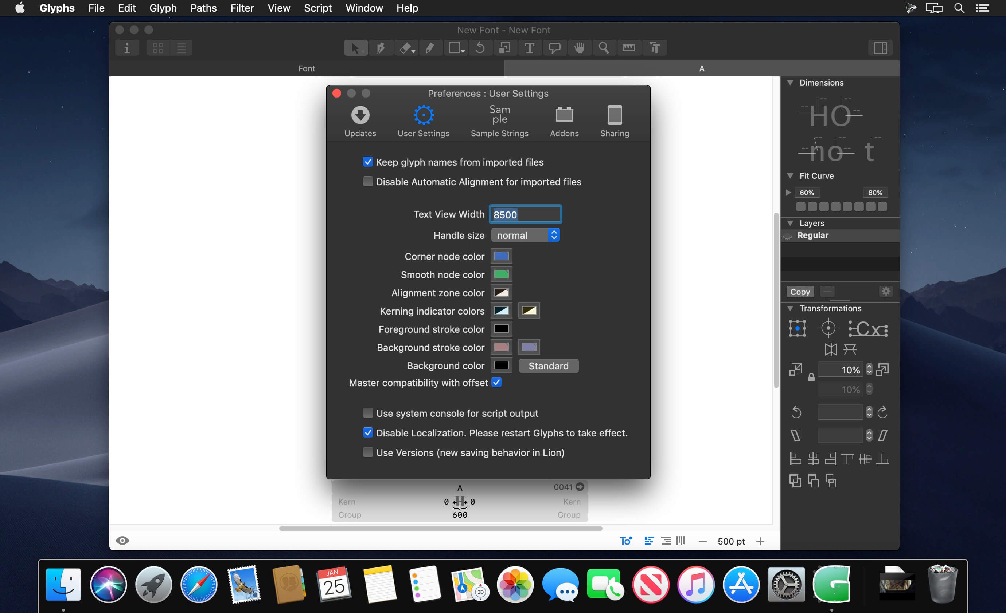1006x613 pixels.
Task: Select the Text tool in toolbar
Action: [530, 48]
